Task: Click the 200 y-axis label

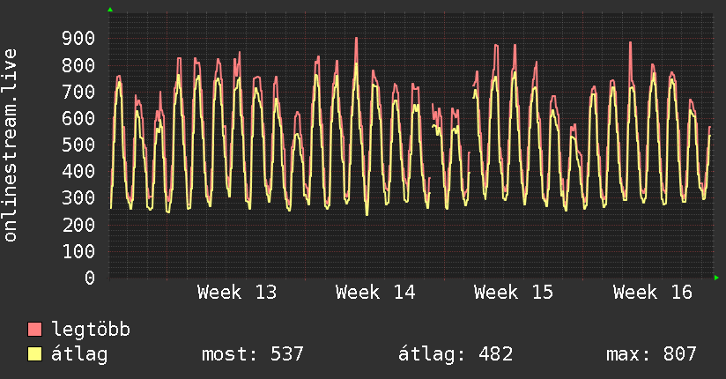Action: (78, 225)
